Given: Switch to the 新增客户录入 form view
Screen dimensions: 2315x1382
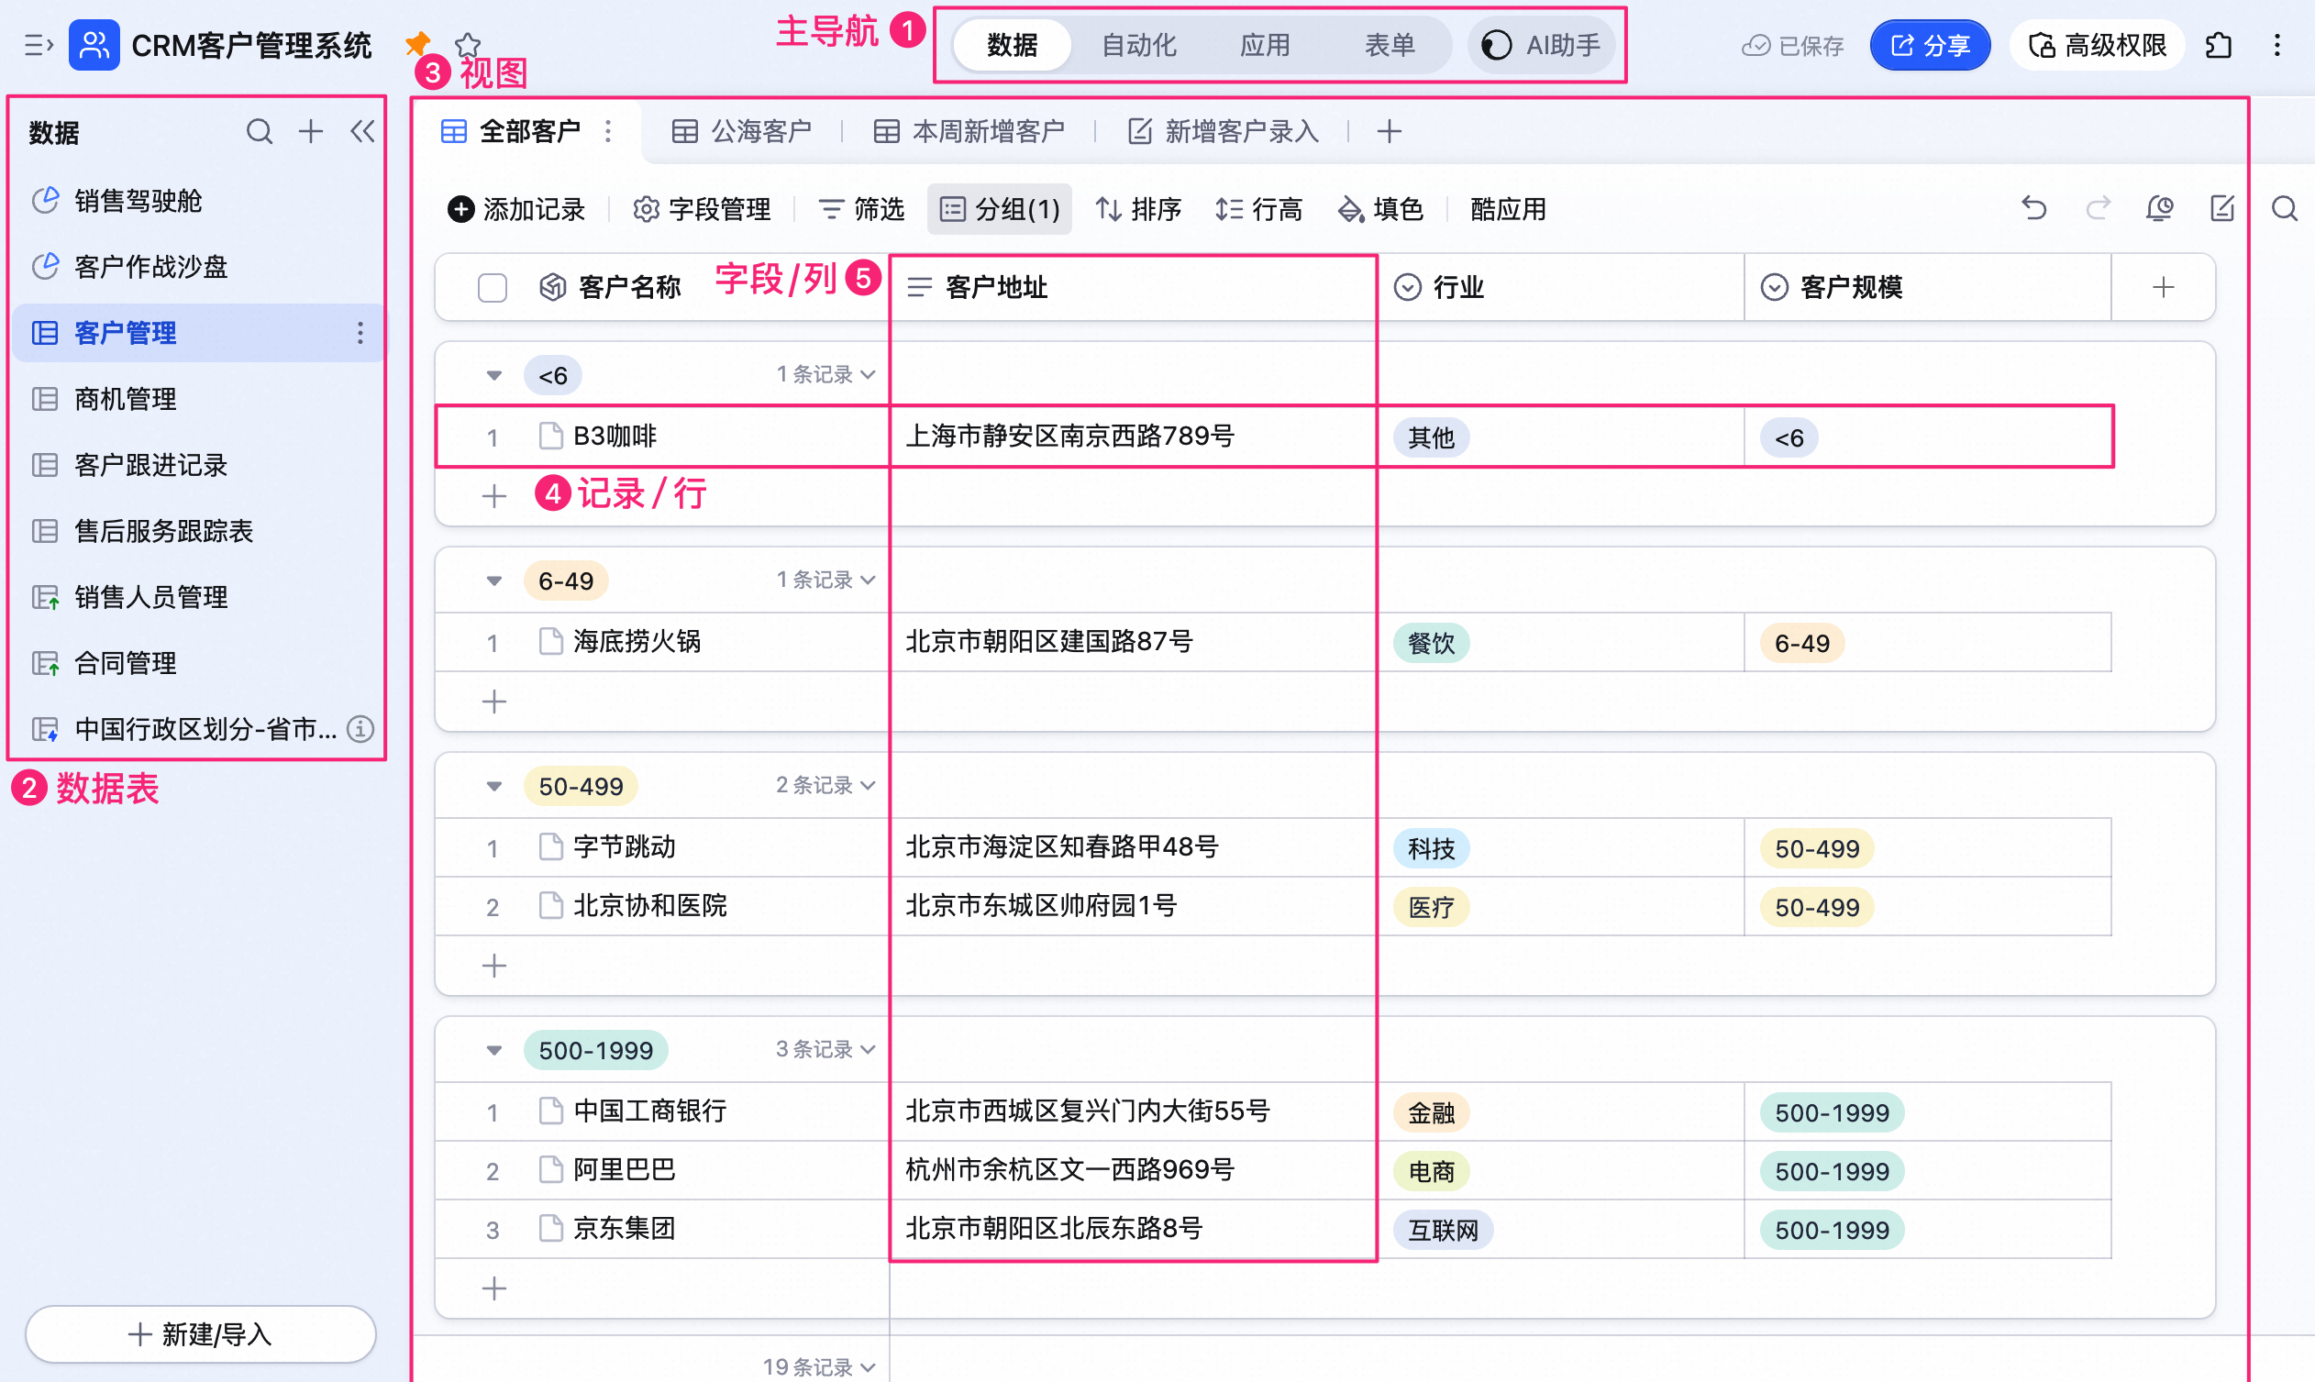Looking at the screenshot, I should [1223, 131].
